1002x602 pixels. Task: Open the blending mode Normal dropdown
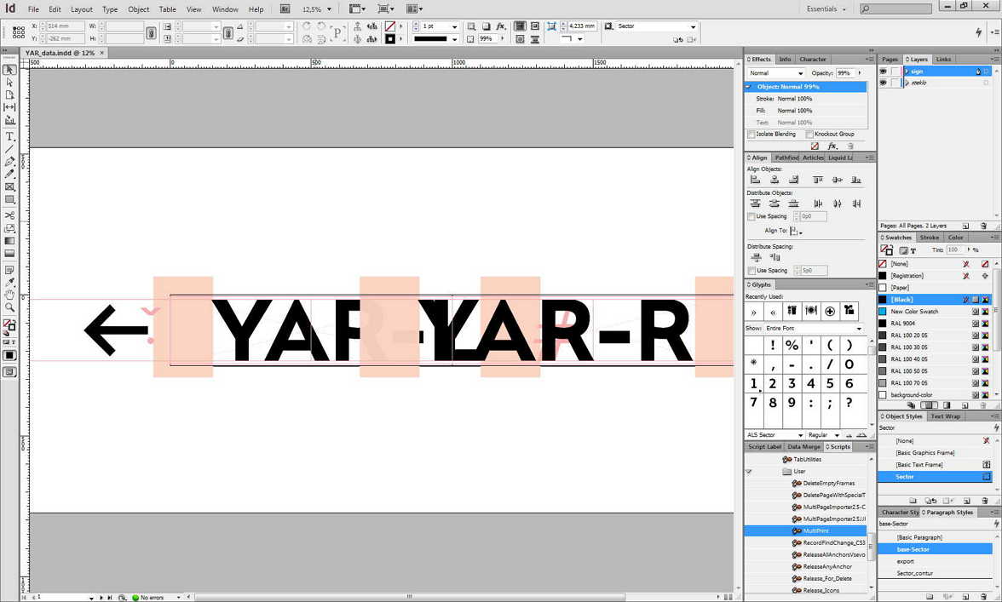[775, 73]
